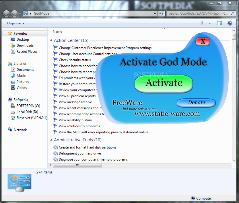Image resolution: width=239 pixels, height=203 pixels.
Task: Select Check security status item
Action: click(x=75, y=60)
